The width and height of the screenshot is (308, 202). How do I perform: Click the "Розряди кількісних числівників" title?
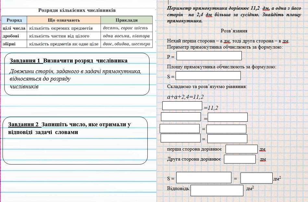pos(77,10)
